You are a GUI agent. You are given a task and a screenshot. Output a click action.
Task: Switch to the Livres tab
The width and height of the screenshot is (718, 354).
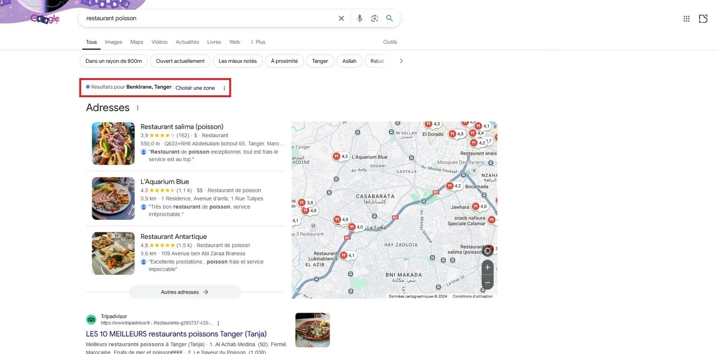(x=214, y=42)
